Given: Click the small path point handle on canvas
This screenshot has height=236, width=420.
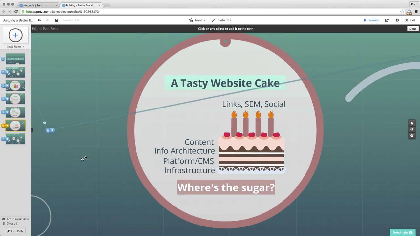Looking at the screenshot, I should 45,123.
